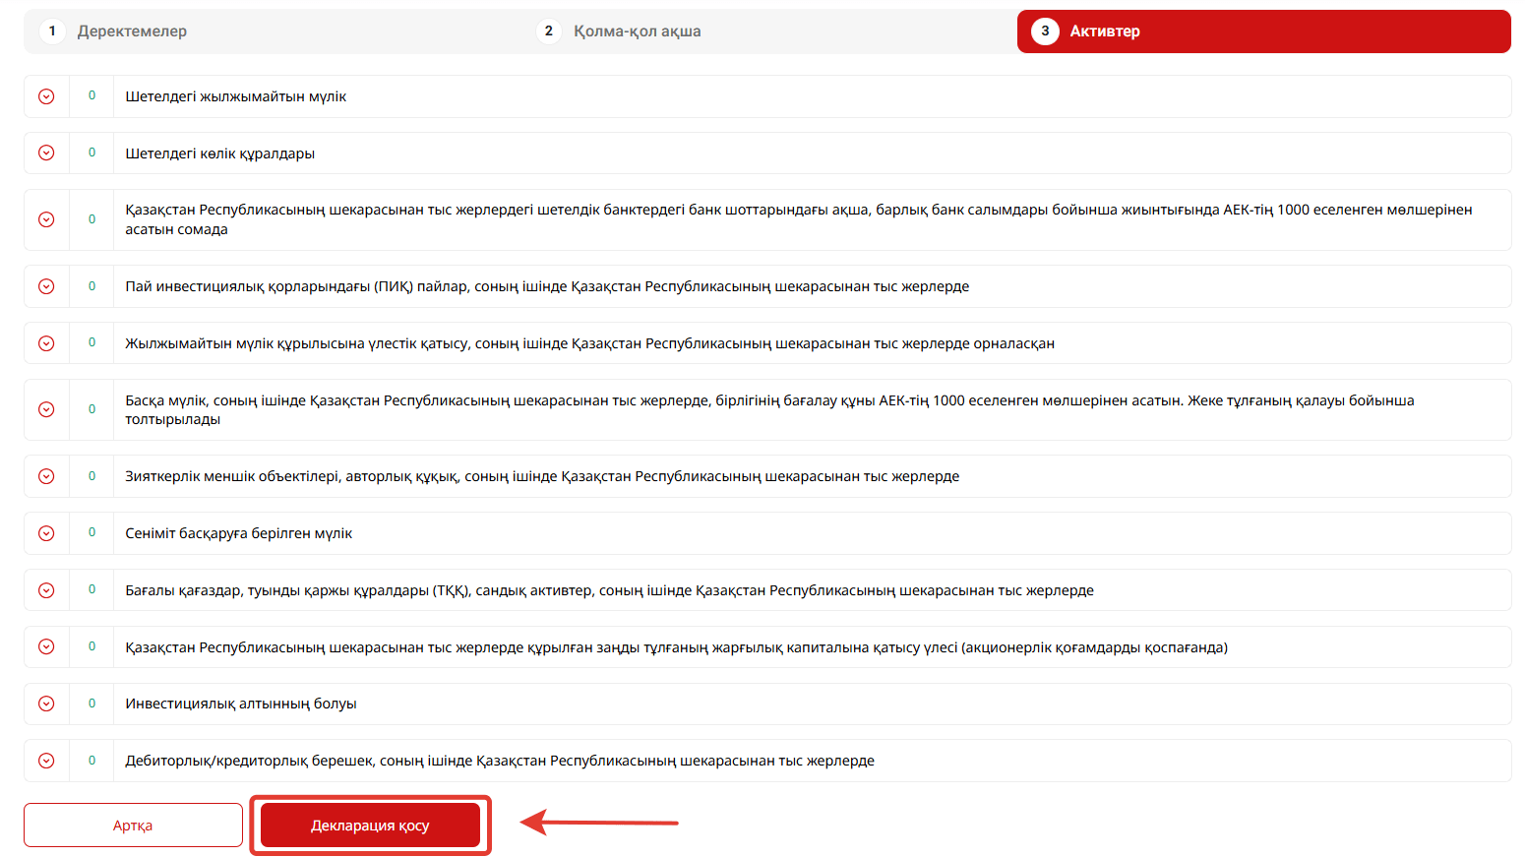The image size is (1525, 857).
Task: Click the 'Сенімгі басқаруға берілген мүлік' row text
Action: coord(238,533)
